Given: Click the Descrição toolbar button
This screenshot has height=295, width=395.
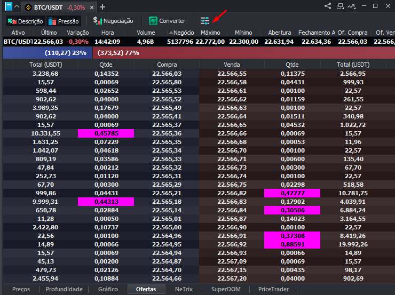Looking at the screenshot, I should click(x=26, y=21).
